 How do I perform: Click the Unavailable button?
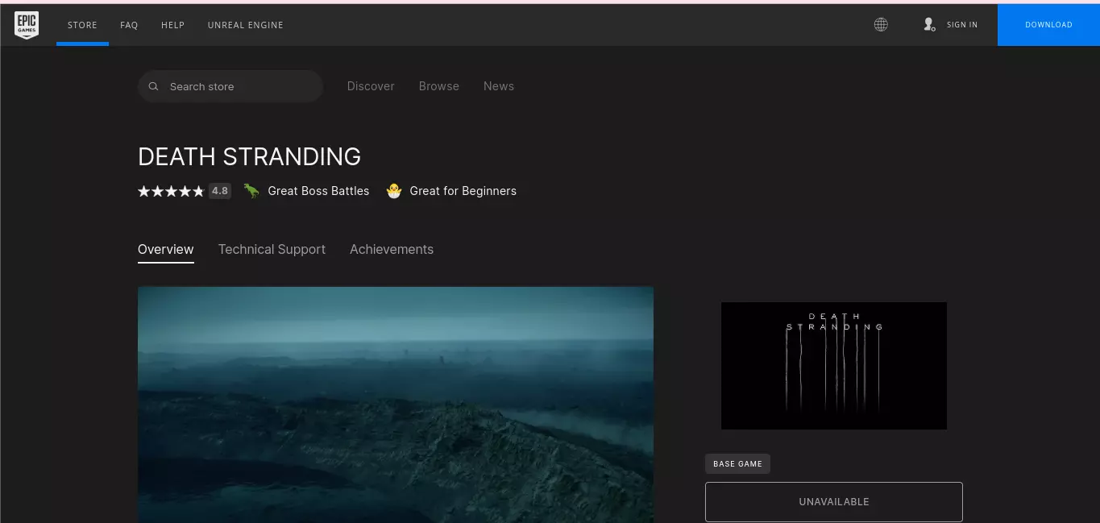point(834,502)
